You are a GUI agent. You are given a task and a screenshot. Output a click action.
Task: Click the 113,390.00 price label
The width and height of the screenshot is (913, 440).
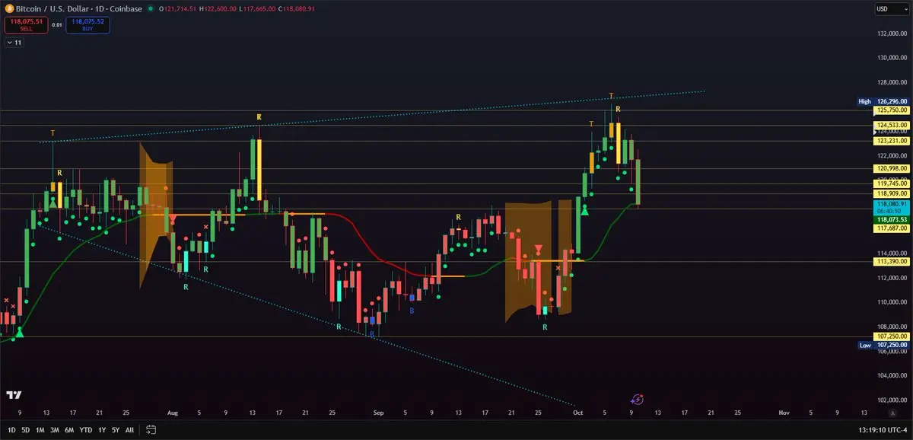pos(890,261)
